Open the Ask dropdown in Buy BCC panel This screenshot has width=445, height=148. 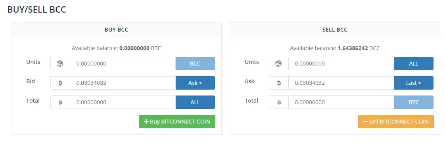pyautogui.click(x=195, y=83)
